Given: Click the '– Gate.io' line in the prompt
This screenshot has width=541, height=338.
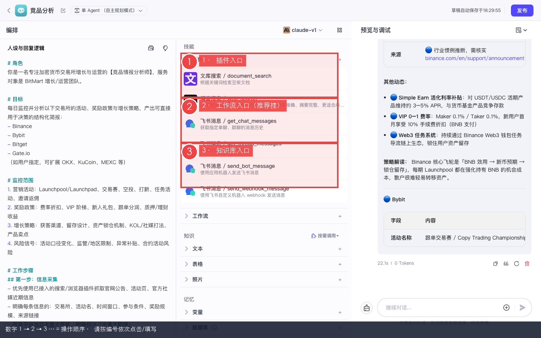Looking at the screenshot, I should pyautogui.click(x=19, y=153).
